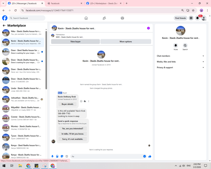The width and height of the screenshot is (211, 169).
Task: Open browser zoom magnifier in address bar
Action: [182, 11]
